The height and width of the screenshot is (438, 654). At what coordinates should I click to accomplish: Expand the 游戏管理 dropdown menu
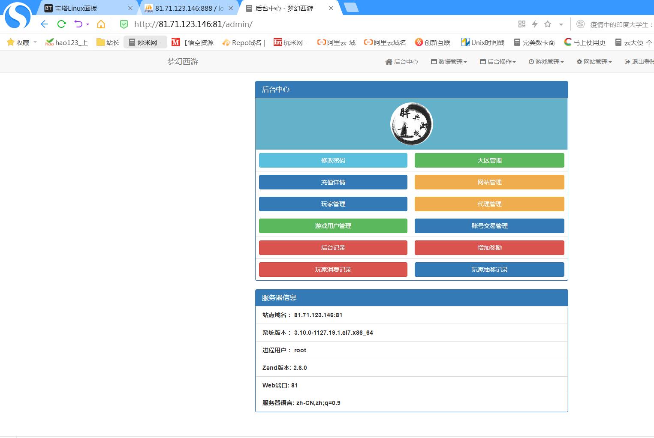pos(546,62)
